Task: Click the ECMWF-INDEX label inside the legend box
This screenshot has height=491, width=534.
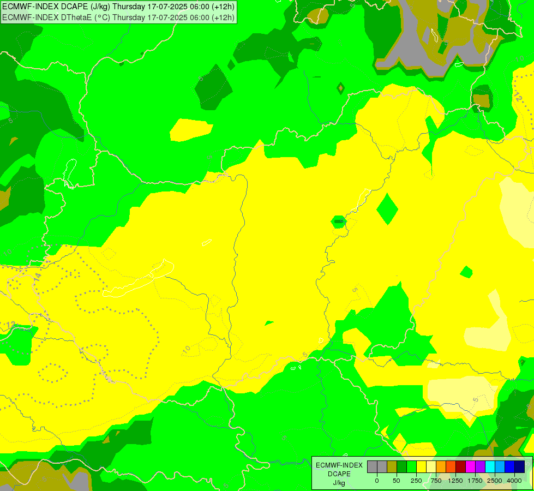Action: [339, 465]
